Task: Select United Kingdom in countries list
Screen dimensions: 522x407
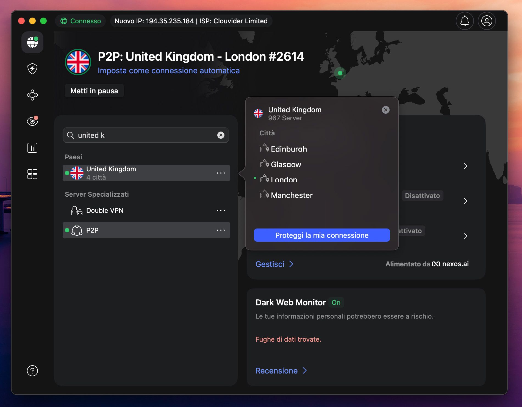Action: [146, 173]
